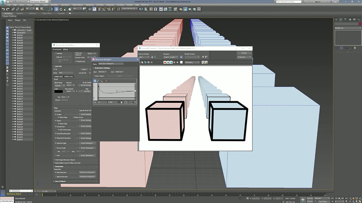This screenshot has width=362, height=203.
Task: Toggle the Material ID Boundary checkbox
Action: [x=56, y=138]
